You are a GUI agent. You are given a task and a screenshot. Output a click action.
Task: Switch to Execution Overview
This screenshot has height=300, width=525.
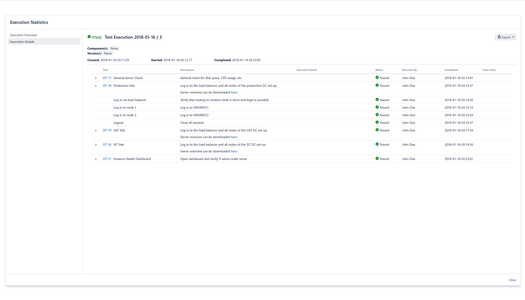(x=24, y=35)
